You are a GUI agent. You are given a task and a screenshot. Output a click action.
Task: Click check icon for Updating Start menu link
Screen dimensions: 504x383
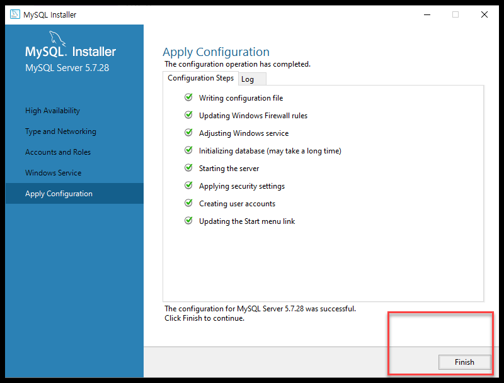pyautogui.click(x=188, y=221)
